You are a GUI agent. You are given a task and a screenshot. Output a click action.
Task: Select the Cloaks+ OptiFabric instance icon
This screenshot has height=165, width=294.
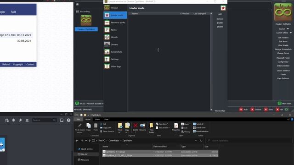click(86, 20)
